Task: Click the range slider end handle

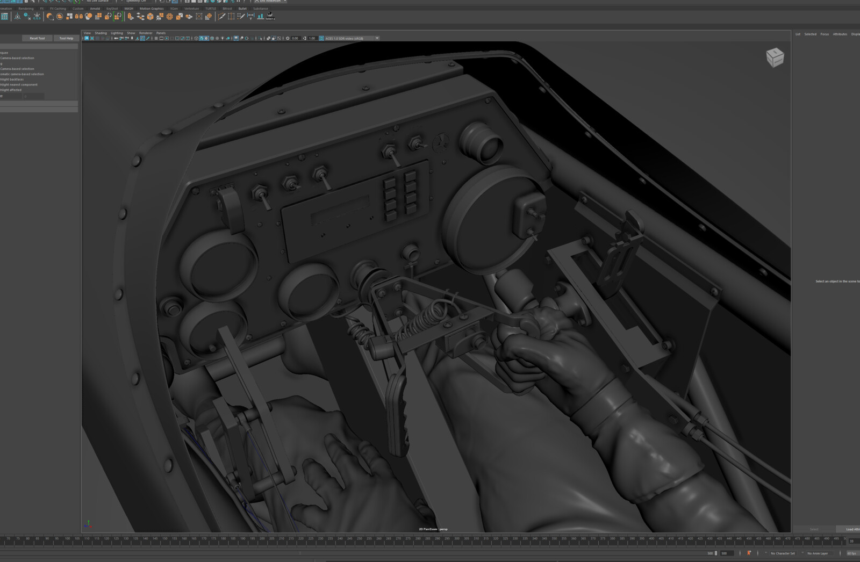Action: pos(715,553)
